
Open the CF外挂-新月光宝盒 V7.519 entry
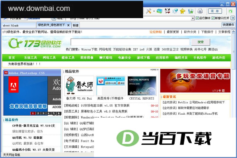[33, 126]
